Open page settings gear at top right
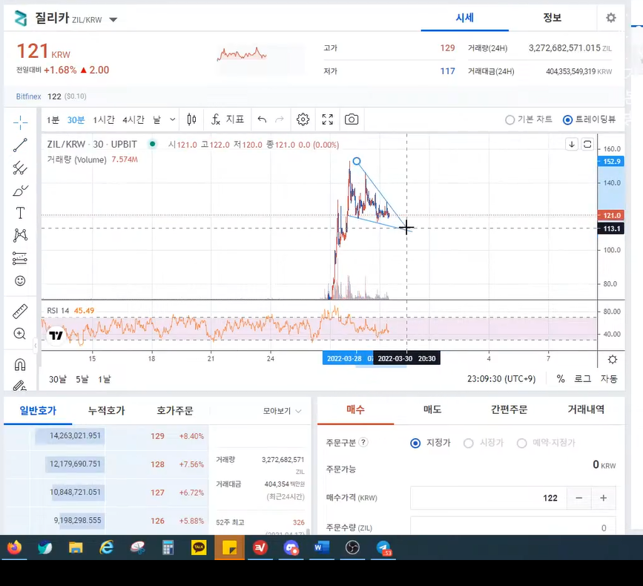643x586 pixels. pyautogui.click(x=611, y=18)
